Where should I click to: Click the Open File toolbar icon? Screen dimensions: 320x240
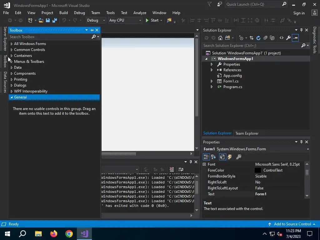click(41, 20)
